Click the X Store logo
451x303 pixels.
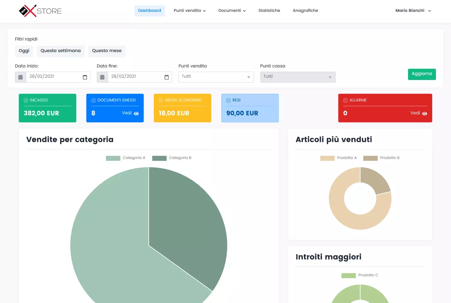[40, 11]
